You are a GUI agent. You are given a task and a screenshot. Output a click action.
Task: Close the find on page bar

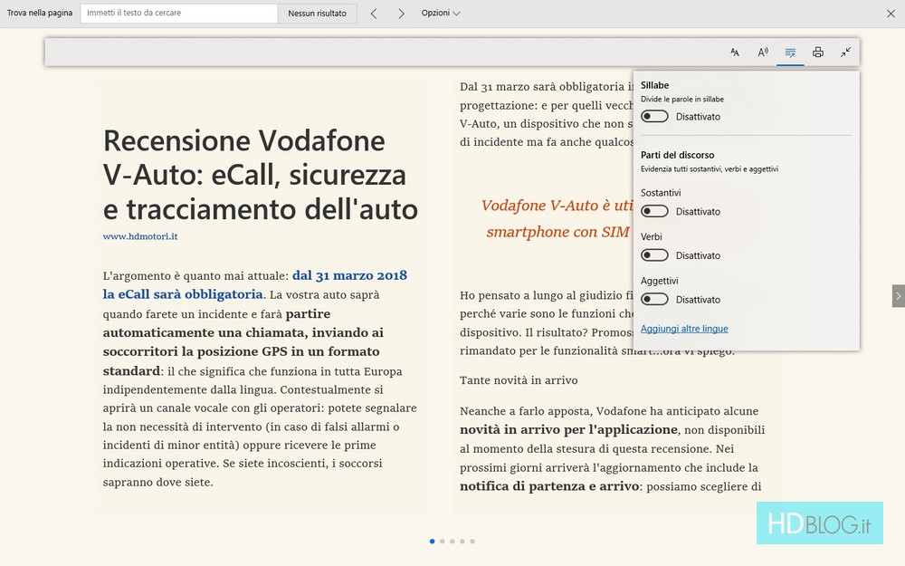[x=891, y=14]
